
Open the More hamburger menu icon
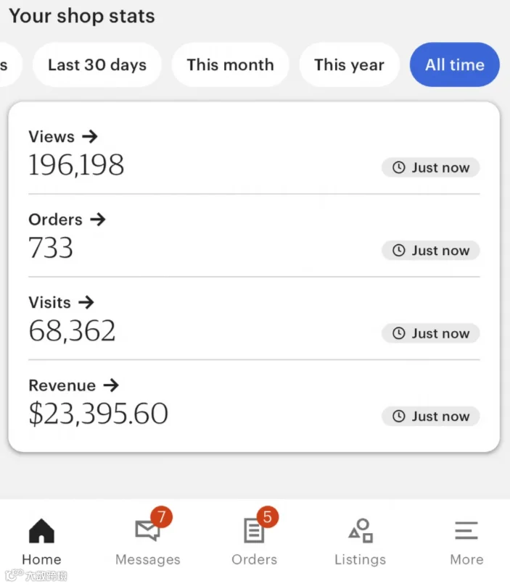click(466, 531)
